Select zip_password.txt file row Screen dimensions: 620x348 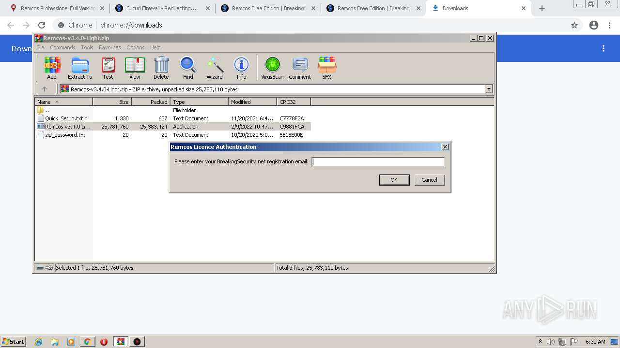click(x=173, y=135)
